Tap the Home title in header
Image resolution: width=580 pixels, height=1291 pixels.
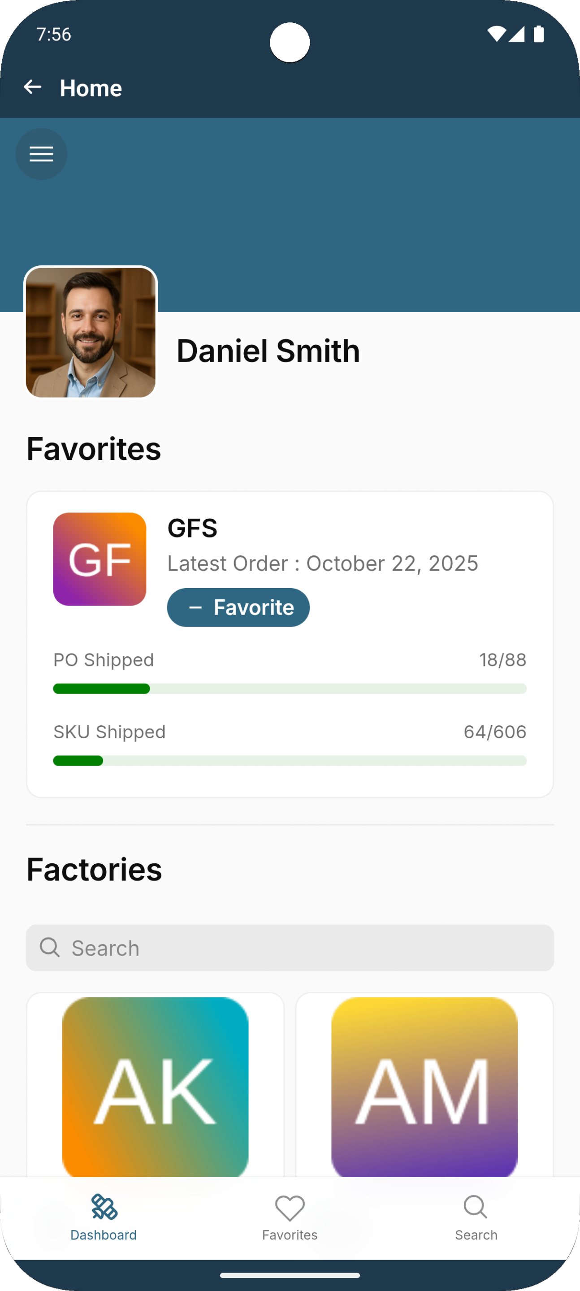[91, 88]
